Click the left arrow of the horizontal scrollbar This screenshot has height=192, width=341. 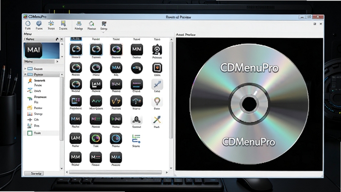[x=67, y=172]
